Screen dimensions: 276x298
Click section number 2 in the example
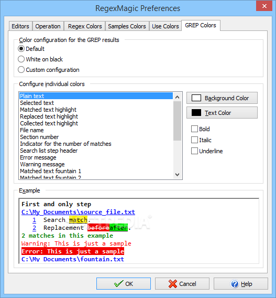34,228
